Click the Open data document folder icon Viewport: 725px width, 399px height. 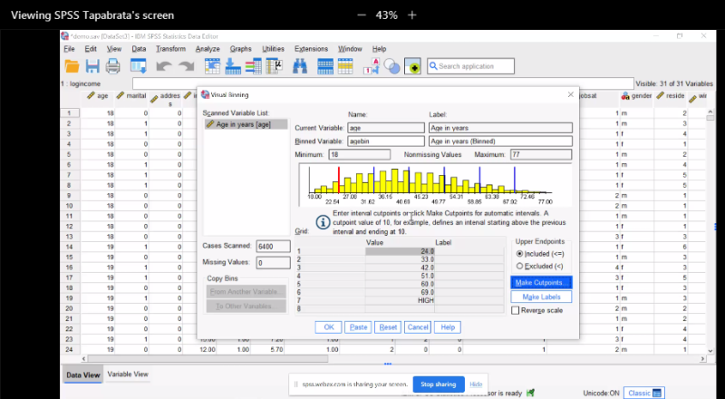(x=70, y=66)
